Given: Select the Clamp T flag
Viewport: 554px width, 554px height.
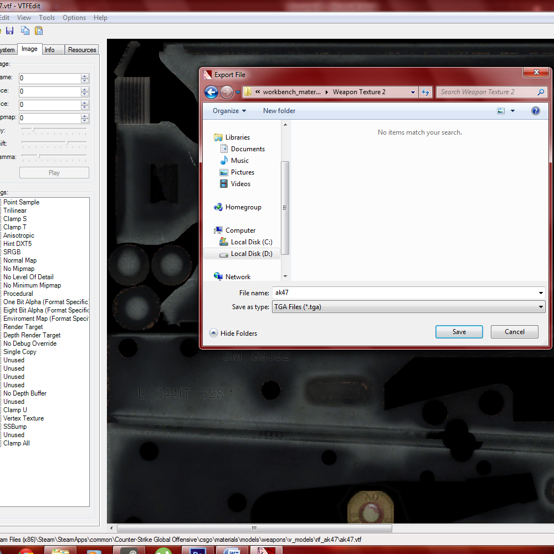Looking at the screenshot, I should pos(15,227).
